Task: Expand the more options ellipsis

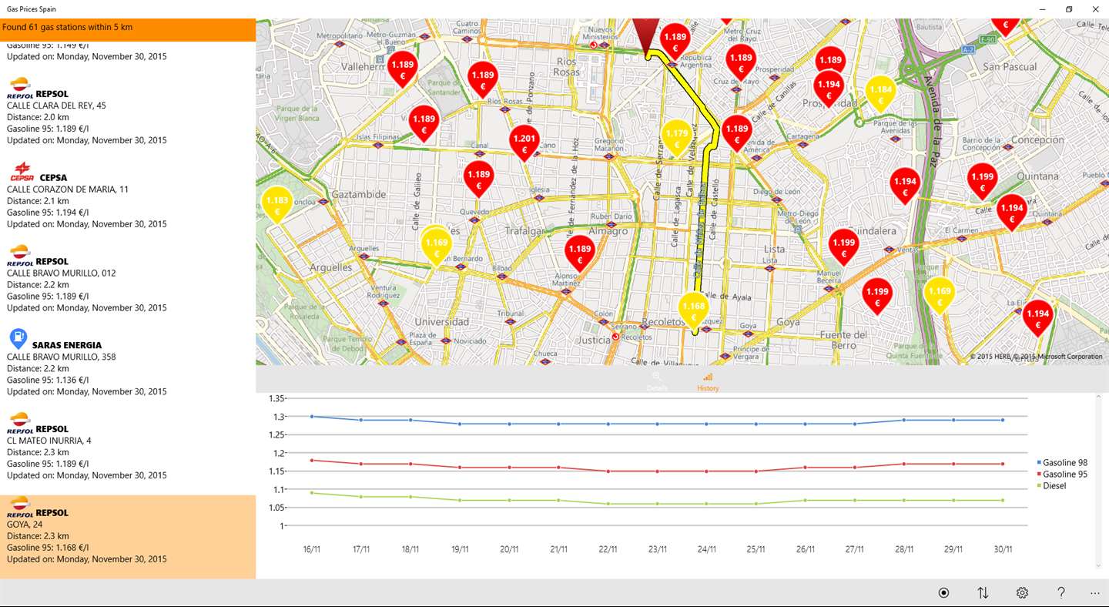Action: 1095,593
